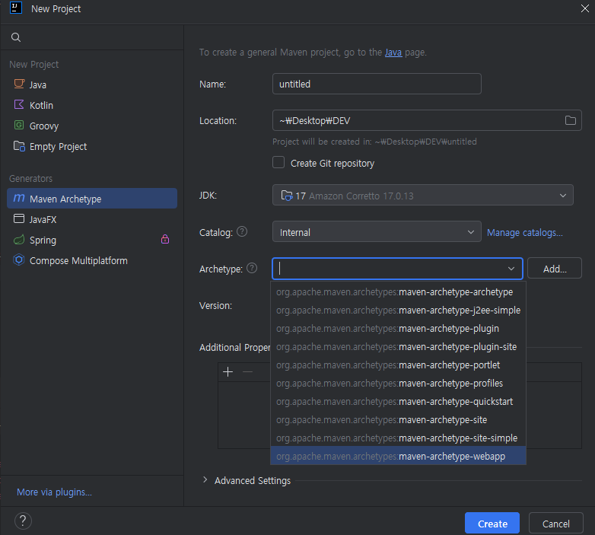Click the Groovy logo icon
This screenshot has height=535, width=595.
point(18,125)
